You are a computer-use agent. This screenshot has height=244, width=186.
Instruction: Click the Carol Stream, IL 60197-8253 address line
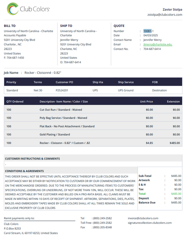[x=31, y=233]
